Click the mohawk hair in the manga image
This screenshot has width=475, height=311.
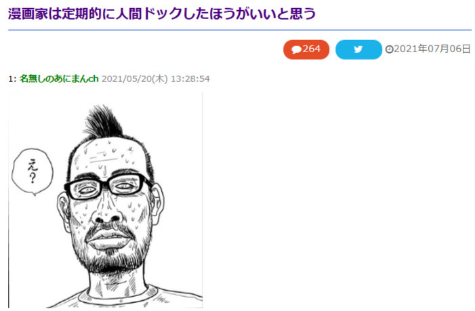[x=103, y=121]
